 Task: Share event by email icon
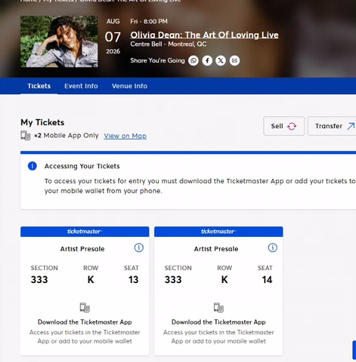(234, 61)
